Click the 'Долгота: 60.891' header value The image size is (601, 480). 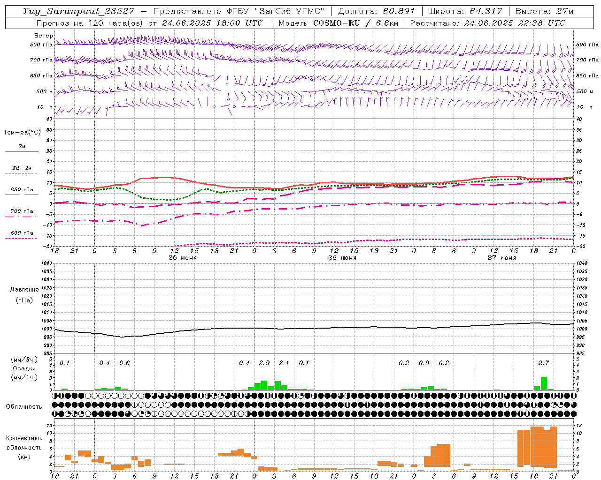tap(377, 11)
